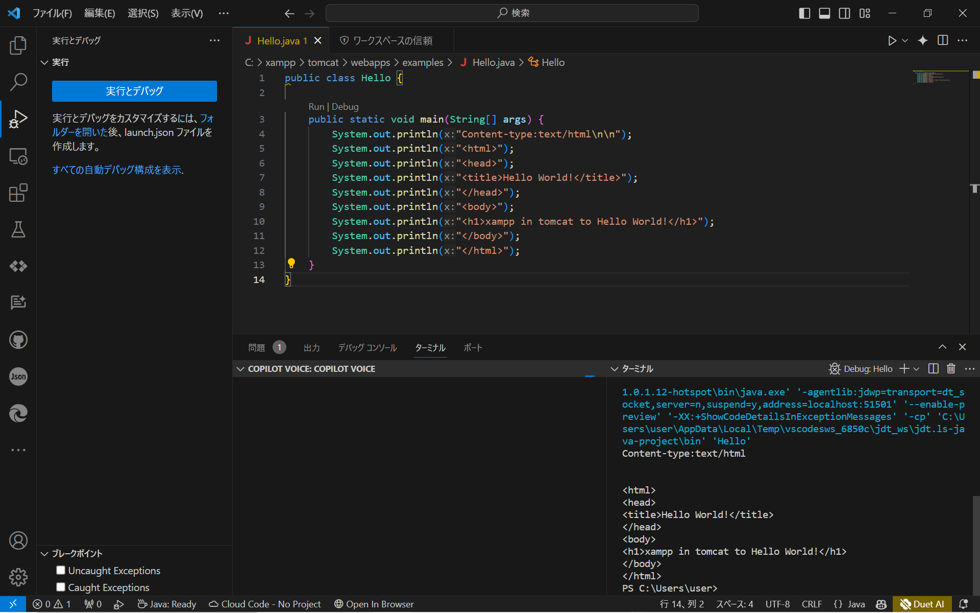Open more menu items ellipsis in menu bar
Image resolution: width=980 pixels, height=613 pixels.
tap(224, 13)
